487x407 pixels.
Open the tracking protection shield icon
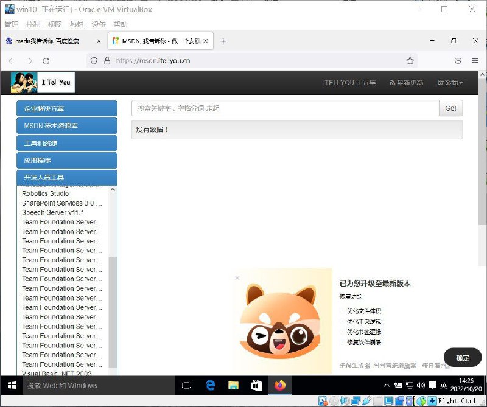click(x=94, y=61)
